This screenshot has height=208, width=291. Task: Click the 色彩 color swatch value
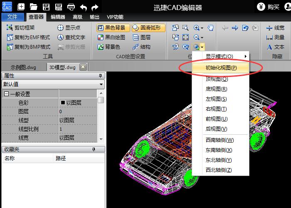coord(63,102)
